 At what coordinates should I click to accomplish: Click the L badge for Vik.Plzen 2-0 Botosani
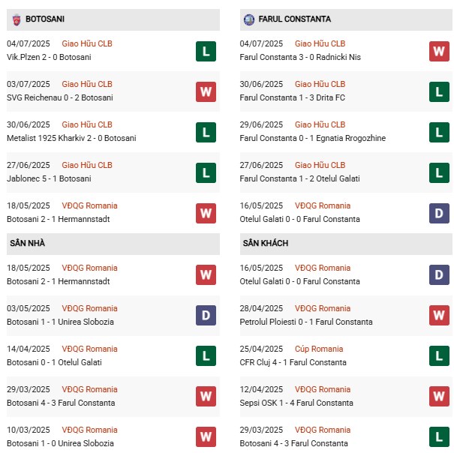206,51
